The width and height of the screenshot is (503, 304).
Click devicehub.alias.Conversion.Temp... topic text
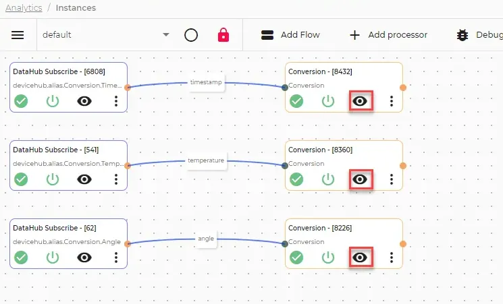[68, 164]
